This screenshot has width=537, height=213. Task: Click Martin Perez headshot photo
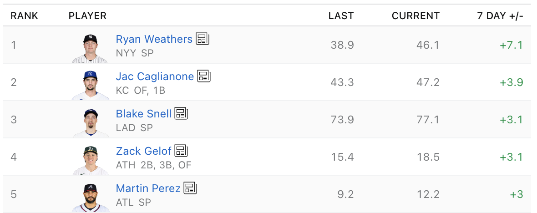pos(90,197)
